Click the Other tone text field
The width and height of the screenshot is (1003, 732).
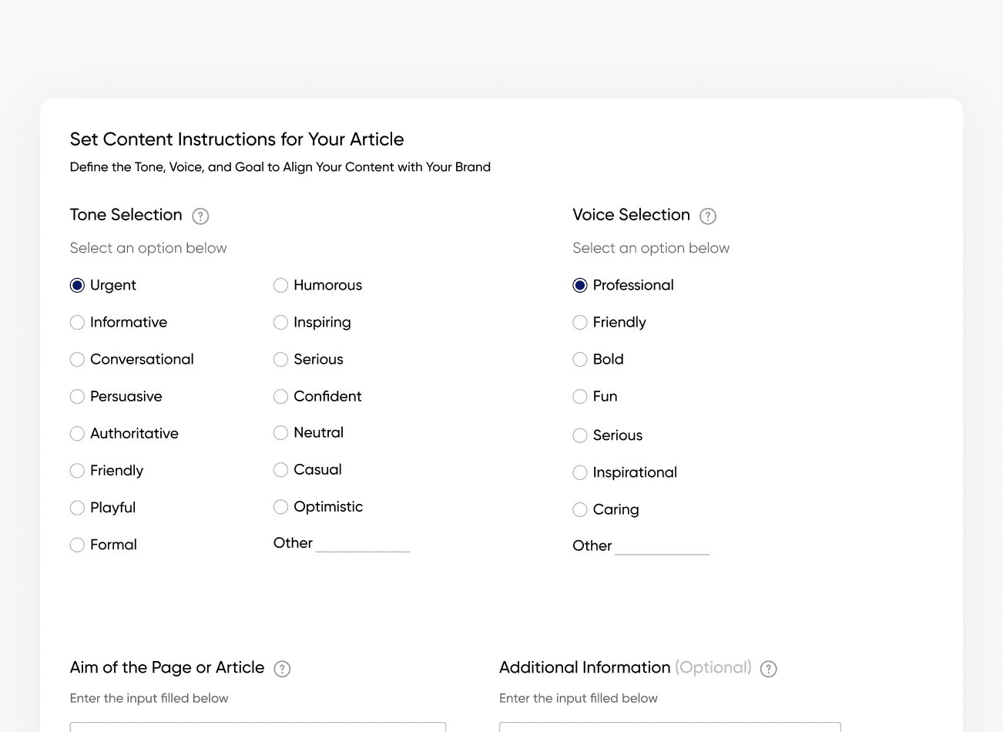point(362,544)
